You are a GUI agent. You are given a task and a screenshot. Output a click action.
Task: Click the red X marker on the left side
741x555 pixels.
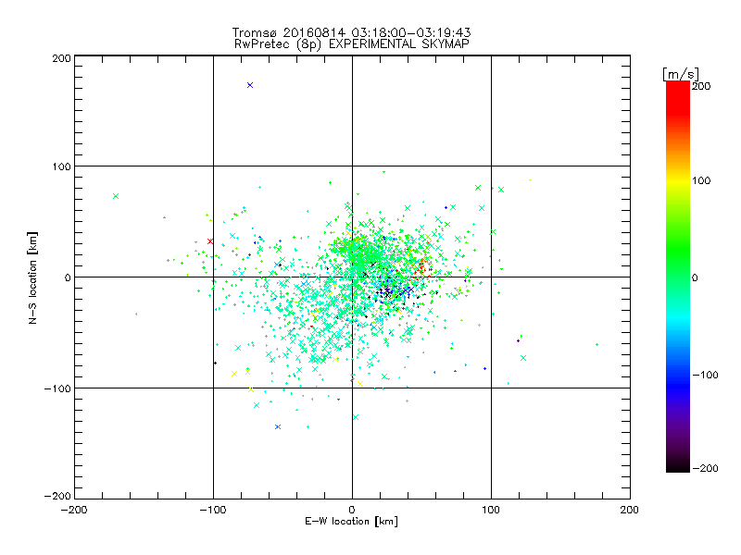tap(210, 241)
